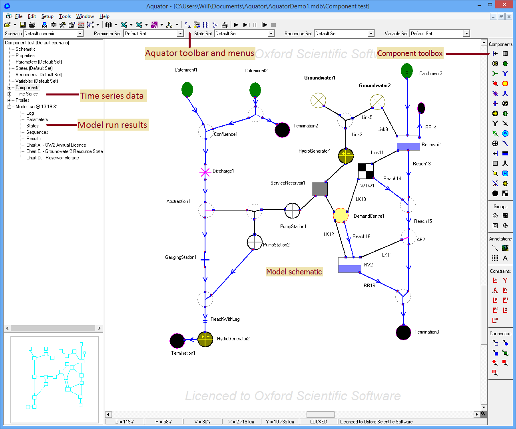The height and width of the screenshot is (429, 516).
Task: Choose the yellow demand centre component tool
Action: coord(505,83)
